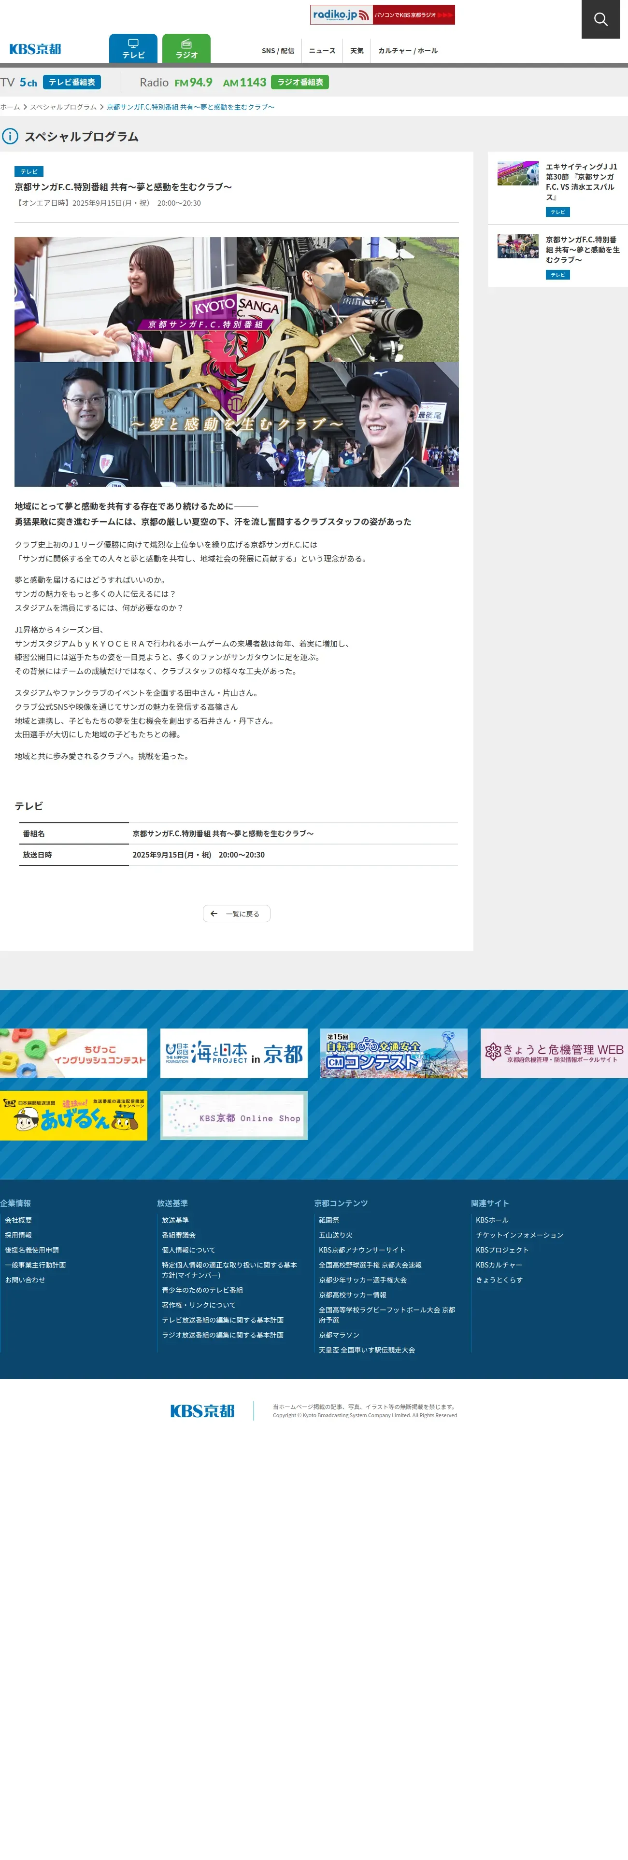Switch to the テレビ tab
Image resolution: width=628 pixels, height=1860 pixels.
point(133,49)
